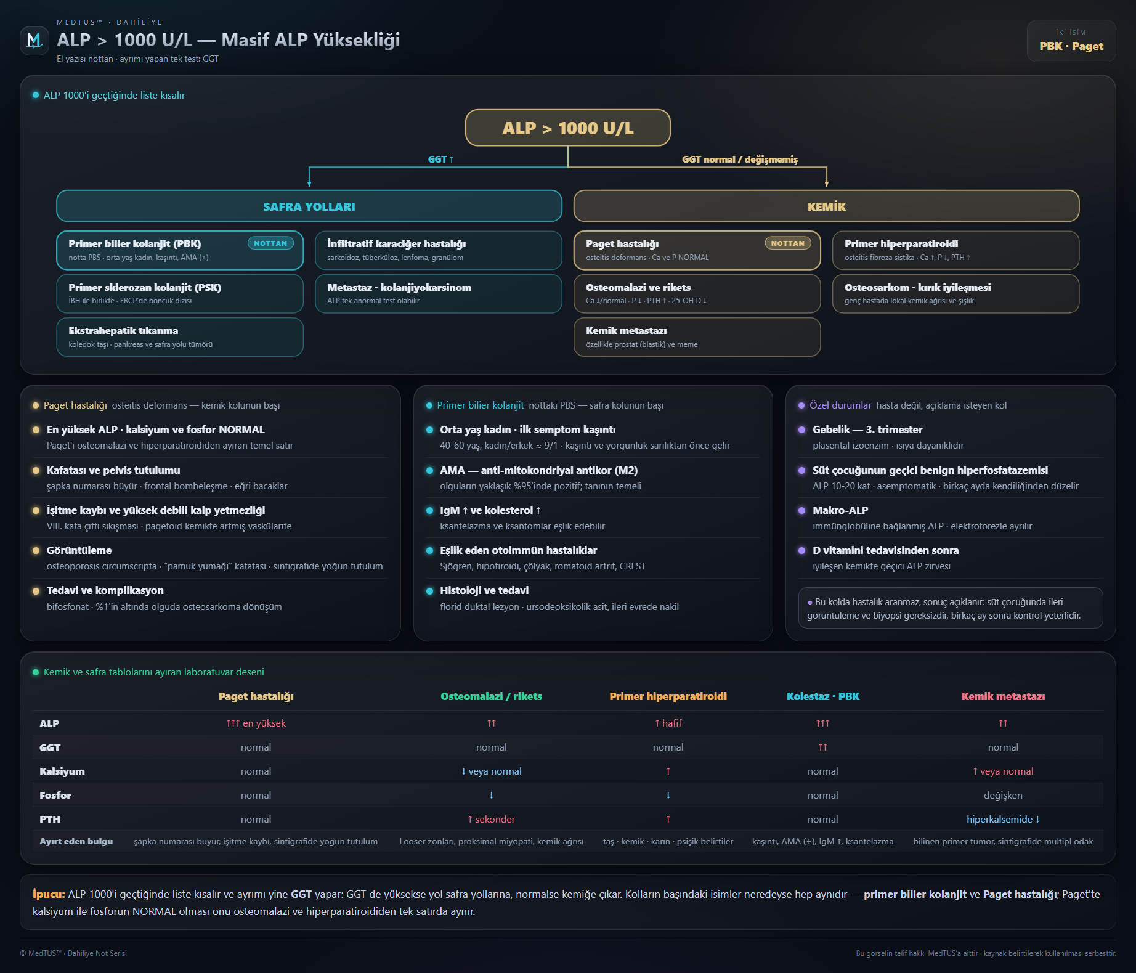
Task: Click 'İşitme kaybı ve yüksek debili kalp yetmezliği'
Action: click(156, 510)
